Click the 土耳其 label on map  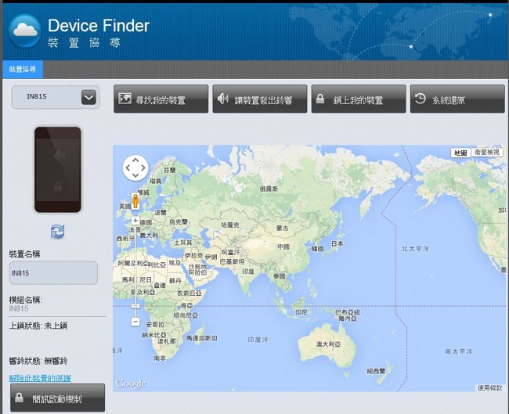[x=183, y=243]
